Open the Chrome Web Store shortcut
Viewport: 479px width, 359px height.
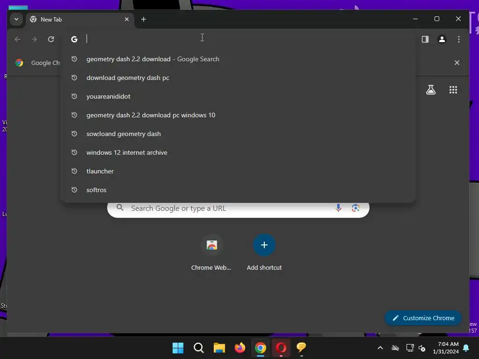[x=211, y=253]
